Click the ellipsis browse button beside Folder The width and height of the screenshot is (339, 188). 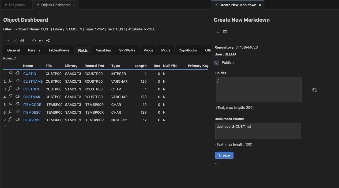point(307,90)
